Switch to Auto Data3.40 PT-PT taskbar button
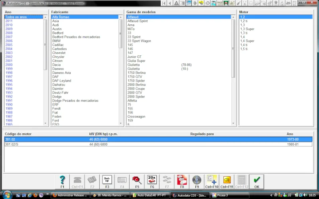Screen dimensions: 319x199 [x=150, y=195]
